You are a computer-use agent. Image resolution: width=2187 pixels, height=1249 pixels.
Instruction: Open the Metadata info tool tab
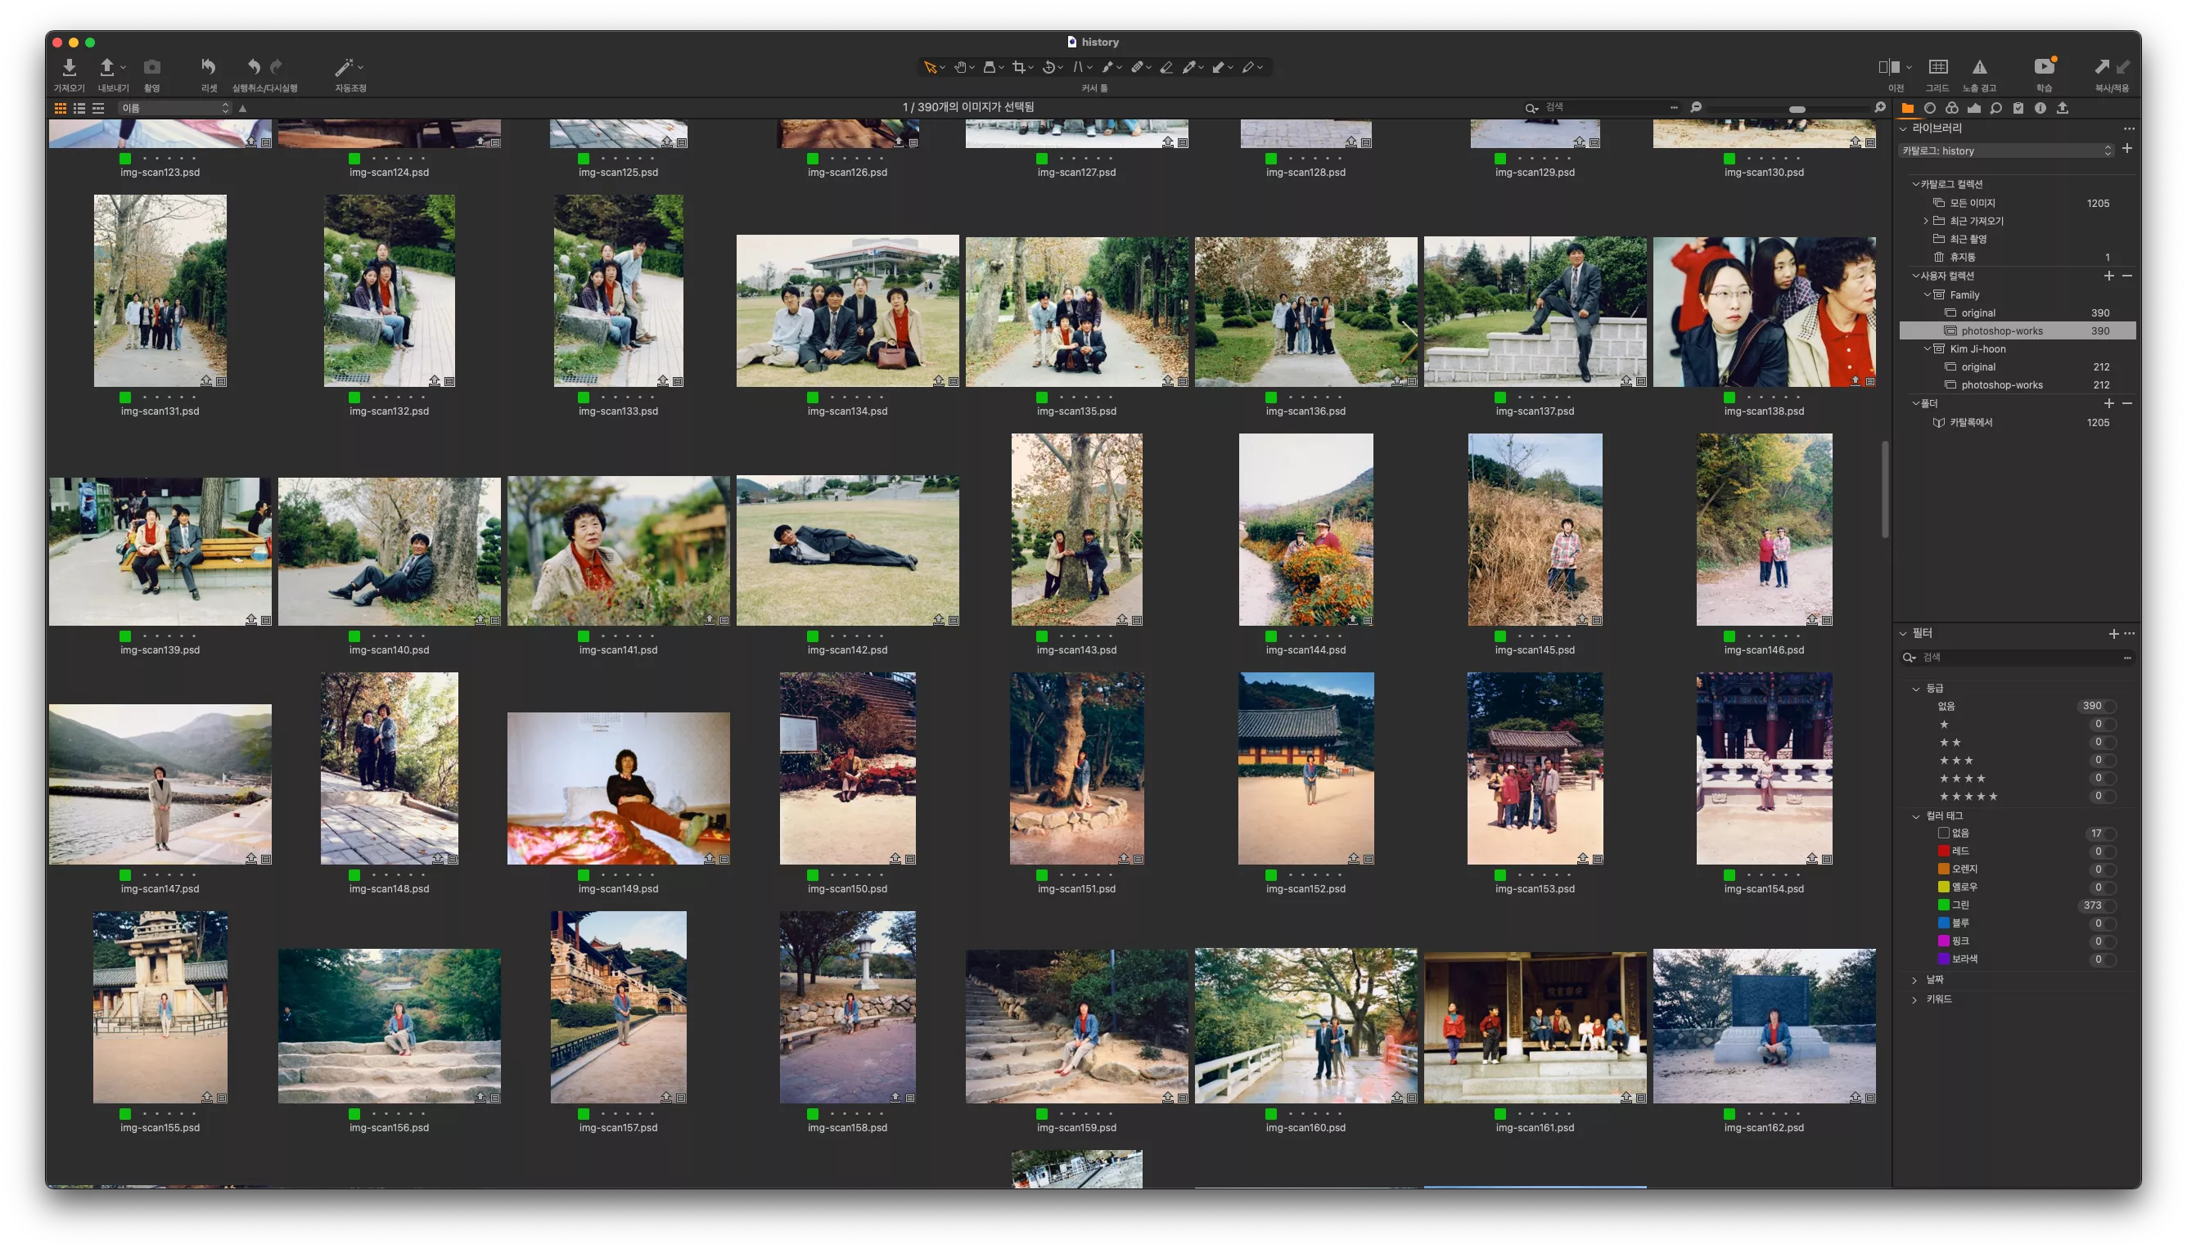[x=2040, y=108]
